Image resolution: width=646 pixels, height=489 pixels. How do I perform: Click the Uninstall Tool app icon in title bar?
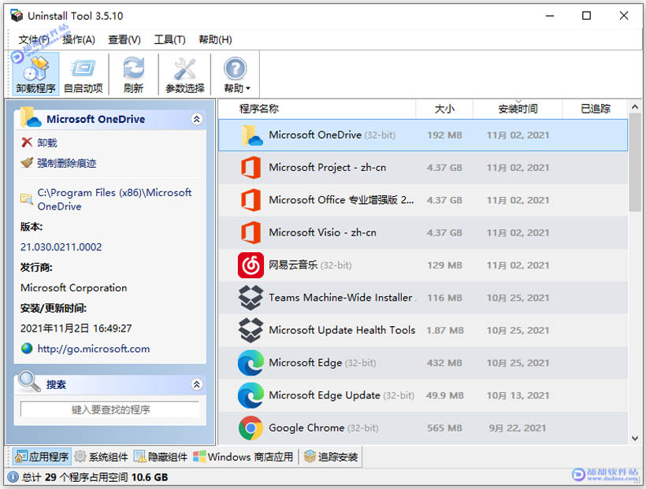(17, 16)
